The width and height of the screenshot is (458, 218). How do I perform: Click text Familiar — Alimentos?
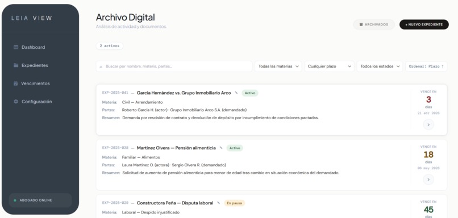click(141, 157)
